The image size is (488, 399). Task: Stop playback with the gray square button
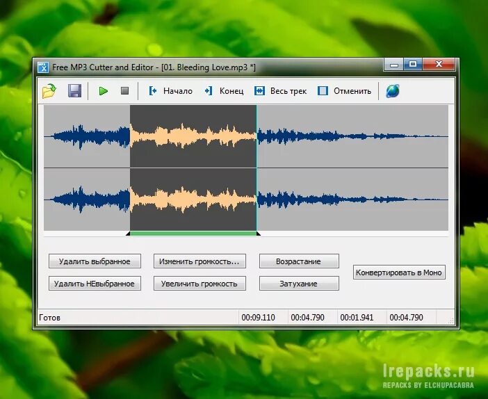125,91
